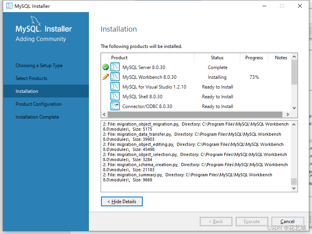Click the MySQL for Visual Studio product icon

[115, 87]
